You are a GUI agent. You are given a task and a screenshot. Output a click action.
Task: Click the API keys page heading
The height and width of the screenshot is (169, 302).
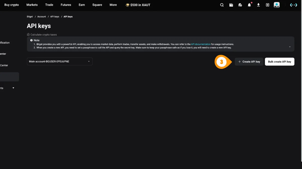tap(39, 26)
